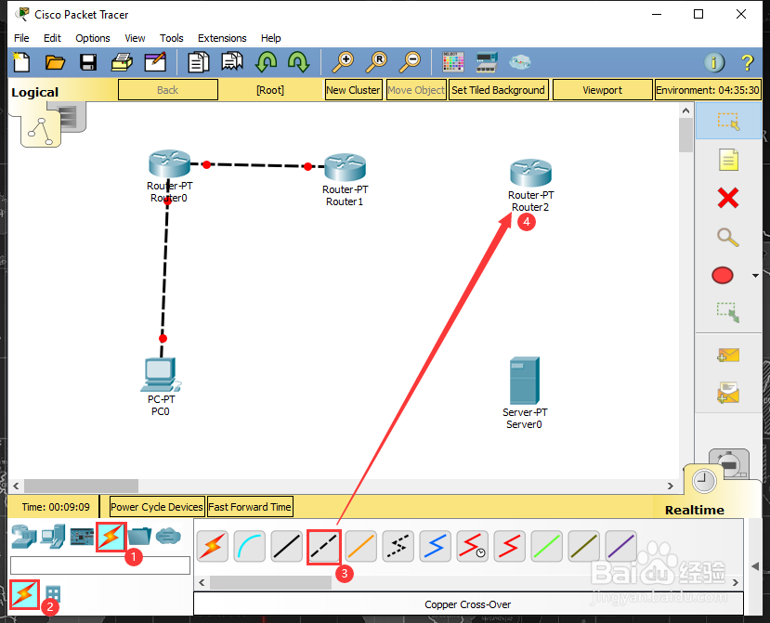Click the New Cluster button
Screen dimensions: 770x623
[353, 90]
